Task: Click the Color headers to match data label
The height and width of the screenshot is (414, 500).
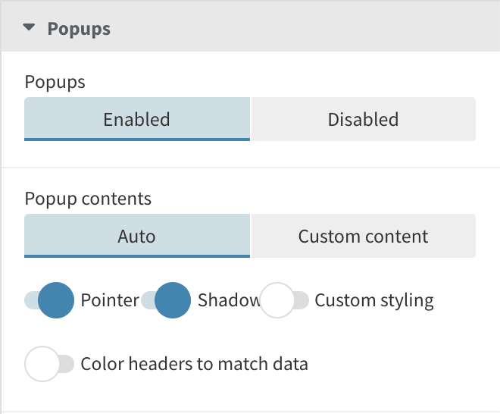Action: (x=194, y=364)
